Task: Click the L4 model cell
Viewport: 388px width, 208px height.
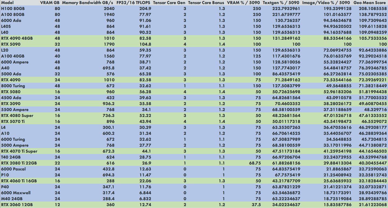Action: 3,128
